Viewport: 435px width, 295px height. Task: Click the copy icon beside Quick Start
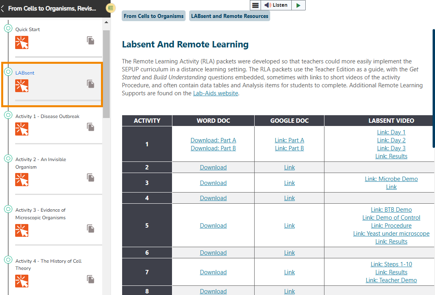(x=90, y=40)
